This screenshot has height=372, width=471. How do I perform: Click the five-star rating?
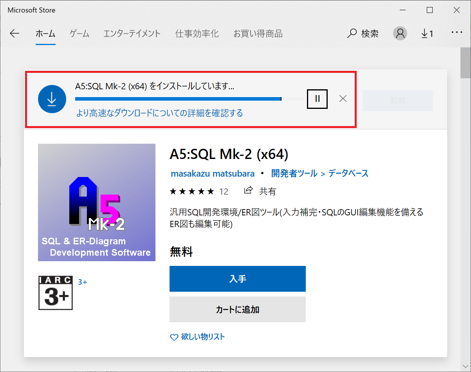(x=192, y=191)
